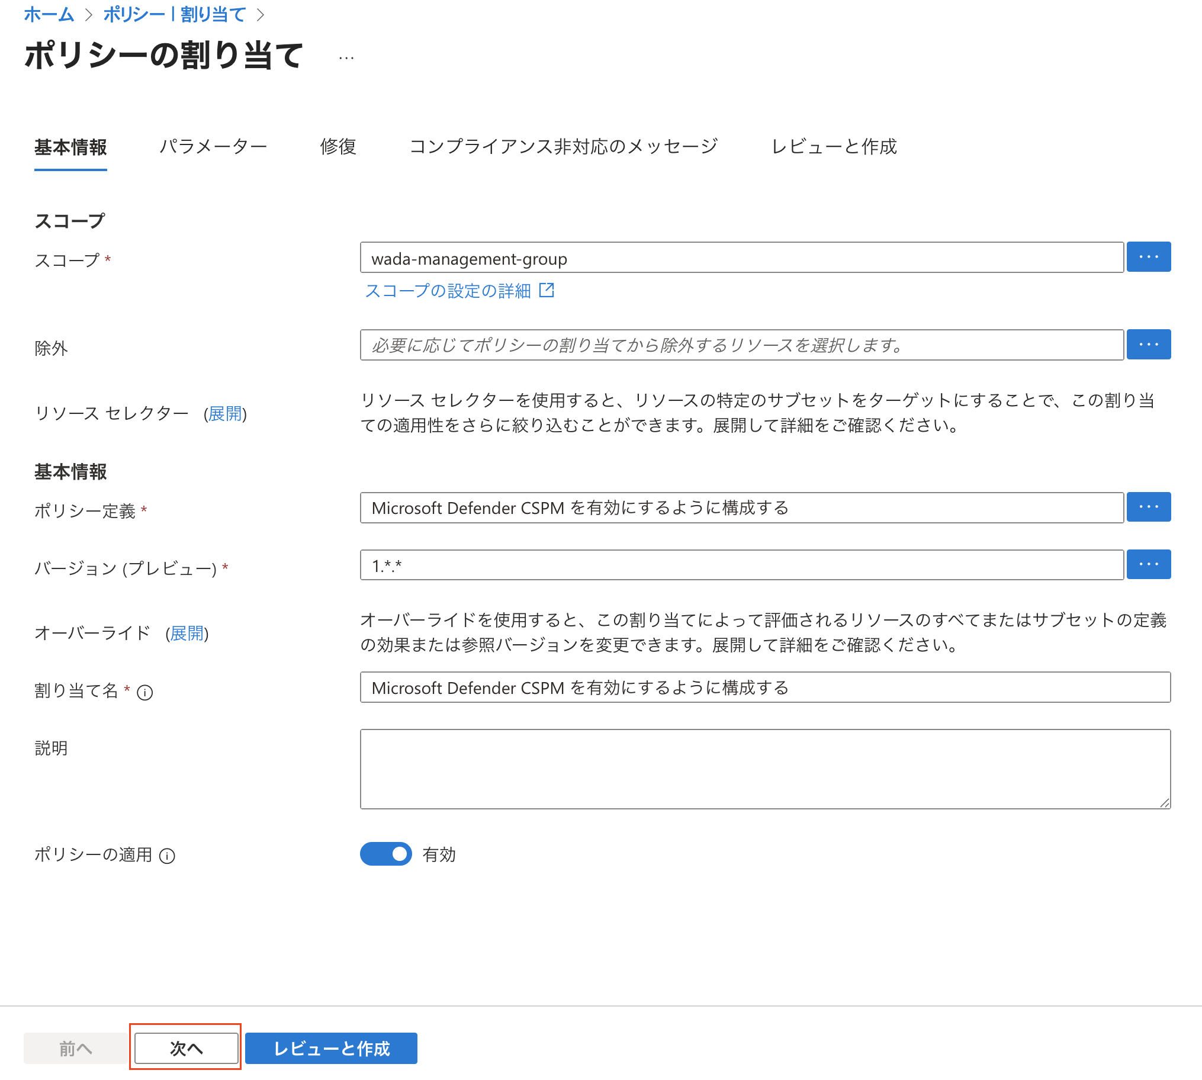Open the コンプライアンス非対応のメッセージ tab
The image size is (1202, 1080).
tap(564, 146)
